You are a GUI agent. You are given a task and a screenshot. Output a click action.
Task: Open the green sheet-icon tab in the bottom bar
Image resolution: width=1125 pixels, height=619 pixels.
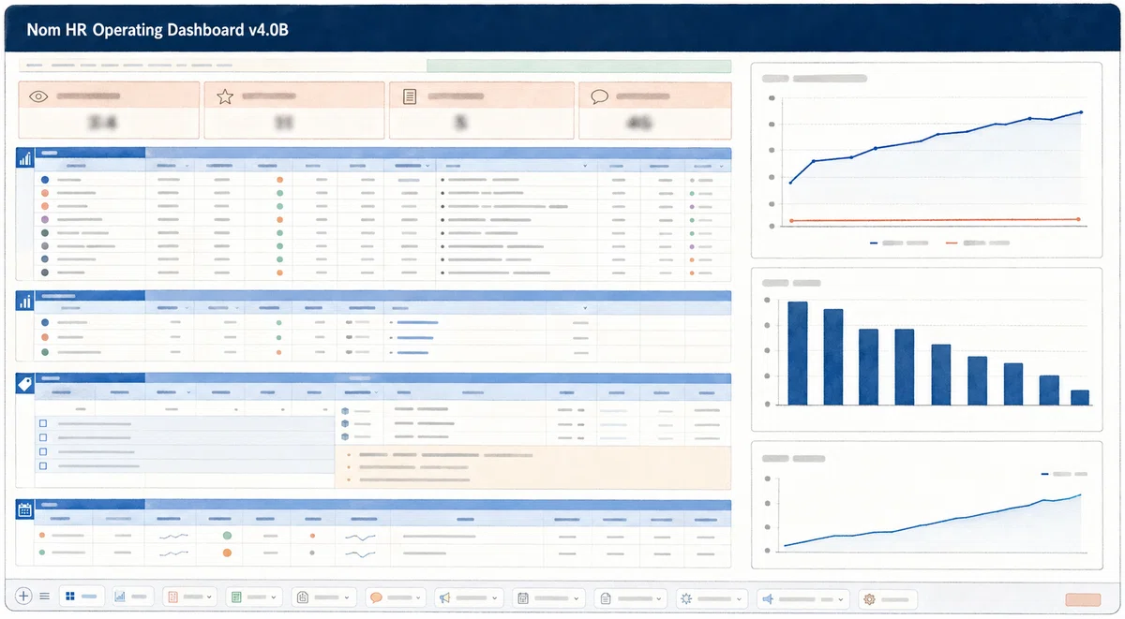coord(254,597)
